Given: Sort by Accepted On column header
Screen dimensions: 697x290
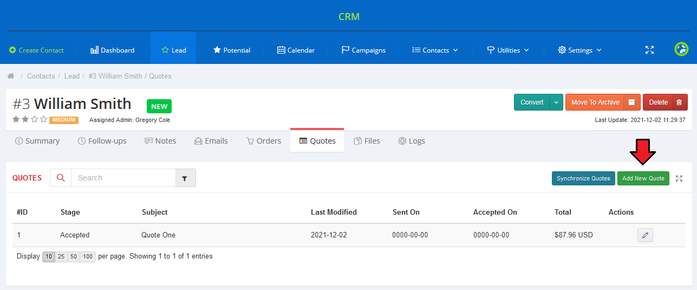Looking at the screenshot, I should (x=495, y=212).
